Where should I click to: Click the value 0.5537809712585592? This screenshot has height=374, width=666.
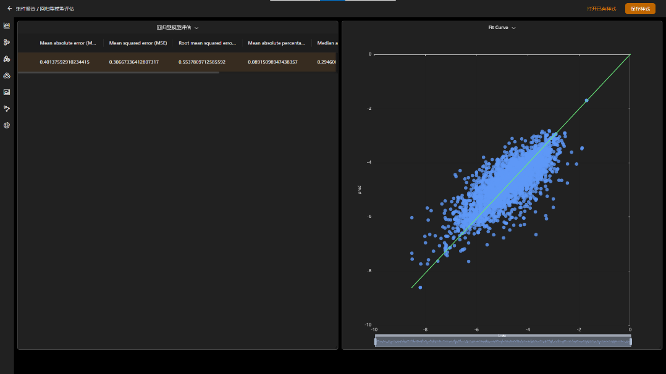pyautogui.click(x=202, y=62)
